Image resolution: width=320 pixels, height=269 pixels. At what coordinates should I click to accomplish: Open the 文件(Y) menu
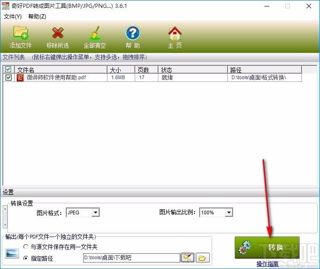point(13,17)
